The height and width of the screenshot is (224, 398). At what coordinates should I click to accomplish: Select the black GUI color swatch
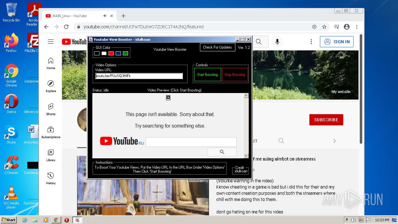[97, 54]
